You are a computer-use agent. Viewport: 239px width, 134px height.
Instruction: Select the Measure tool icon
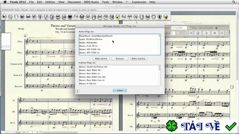28,17
